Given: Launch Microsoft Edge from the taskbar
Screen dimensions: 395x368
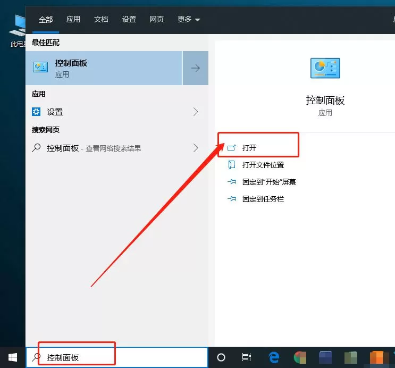Looking at the screenshot, I should [274, 357].
